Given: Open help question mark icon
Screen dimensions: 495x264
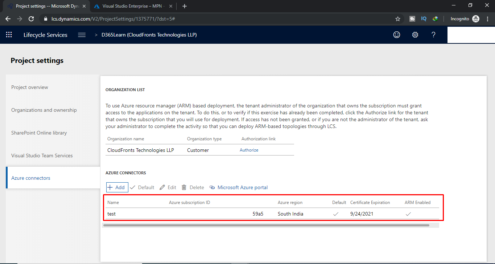Looking at the screenshot, I should pyautogui.click(x=433, y=35).
